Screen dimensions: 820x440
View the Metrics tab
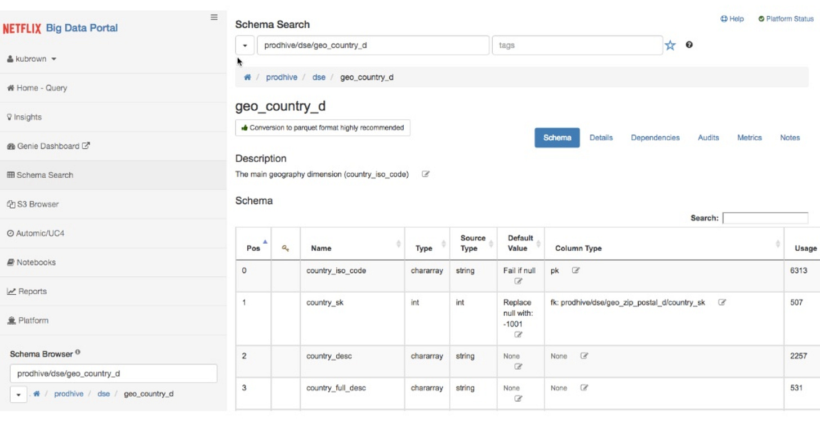(x=749, y=138)
